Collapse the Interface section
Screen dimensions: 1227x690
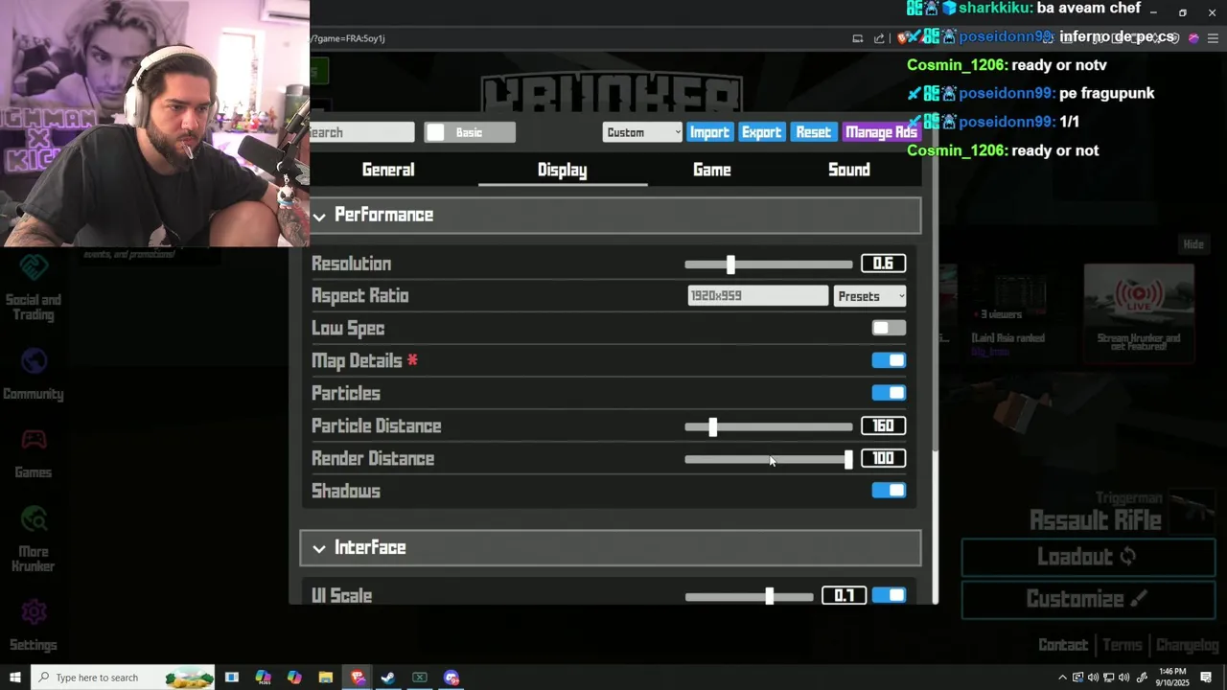click(x=611, y=547)
